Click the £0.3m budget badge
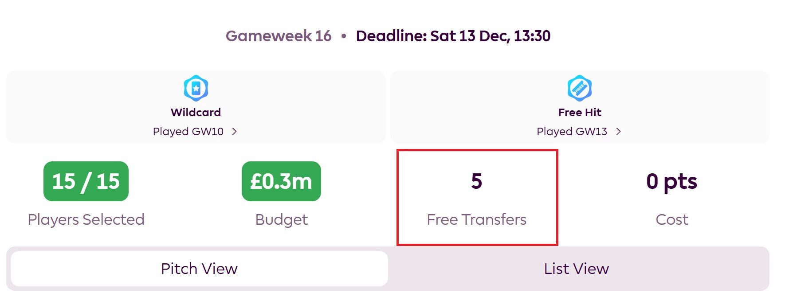This screenshot has width=785, height=301. (281, 181)
